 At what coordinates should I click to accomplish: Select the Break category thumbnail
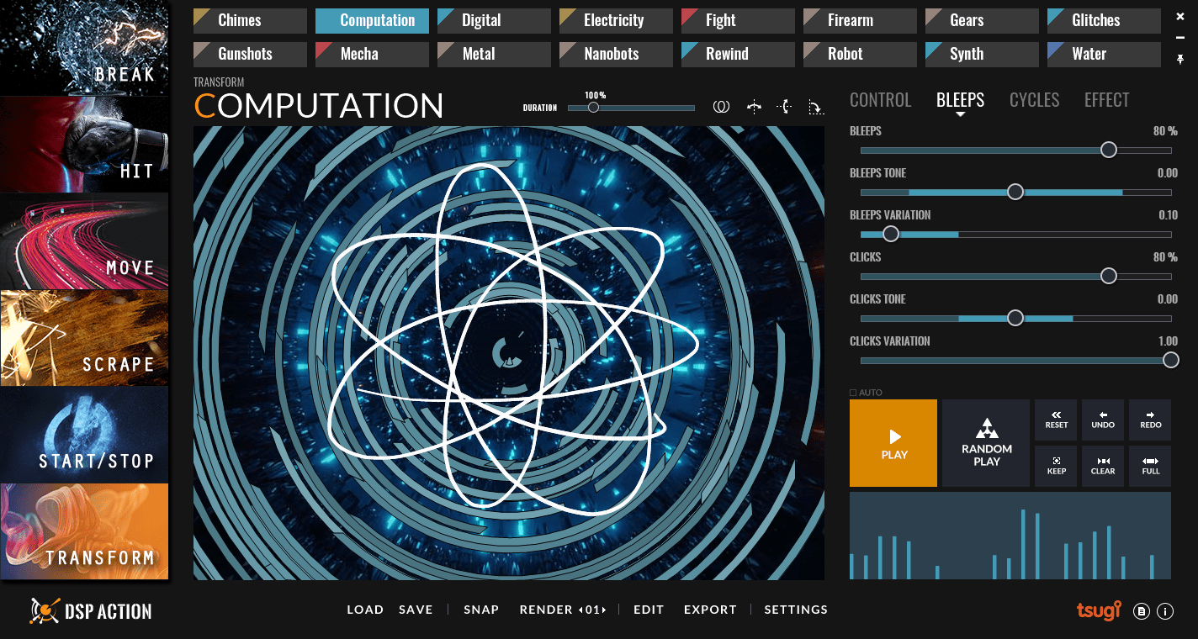coord(84,47)
